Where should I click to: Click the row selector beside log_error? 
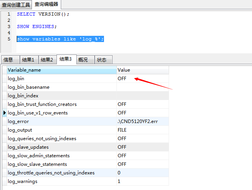tap(5, 121)
